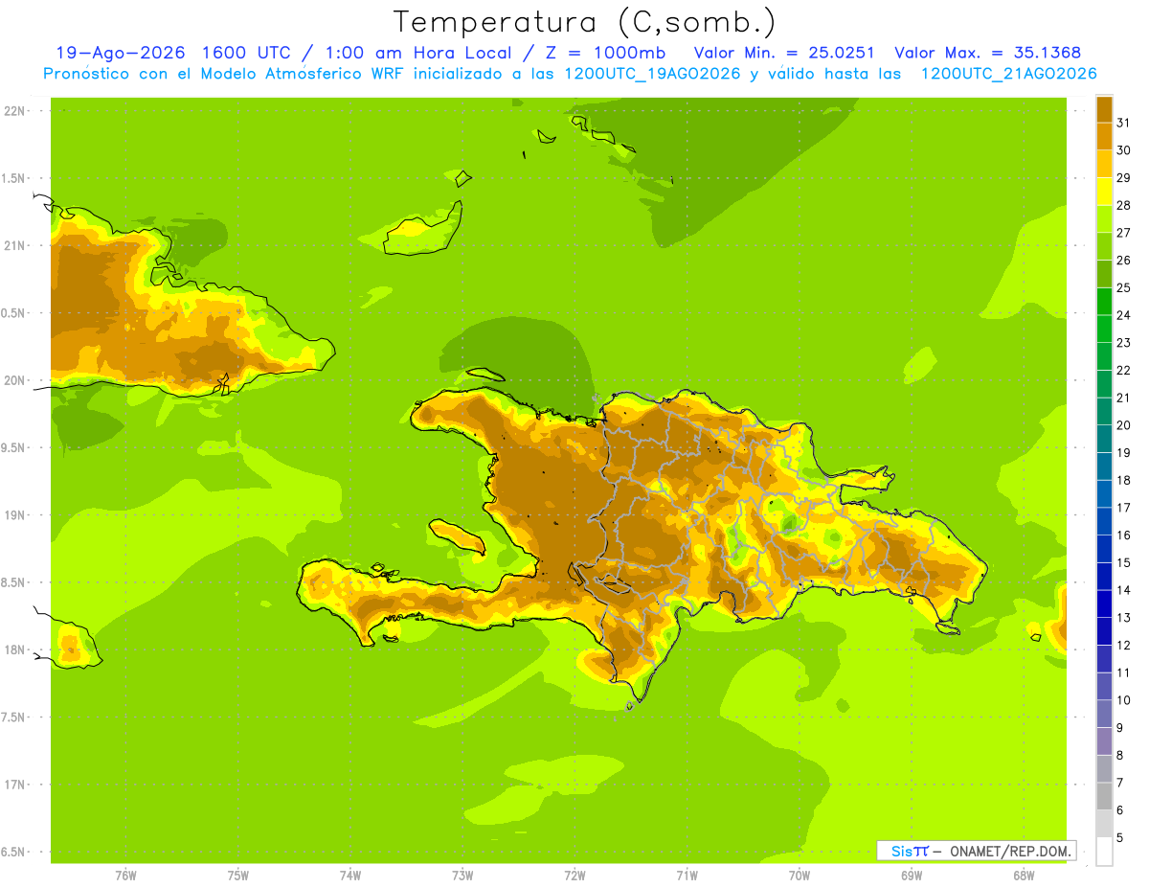
Task: Click the '74W' longitude axis label
Action: click(x=350, y=876)
